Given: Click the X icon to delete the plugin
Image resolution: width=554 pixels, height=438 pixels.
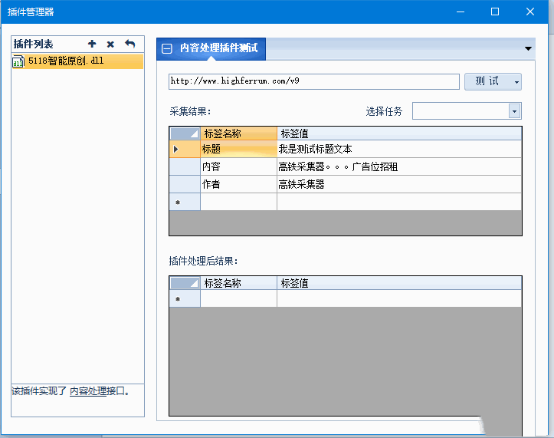Looking at the screenshot, I should point(110,44).
